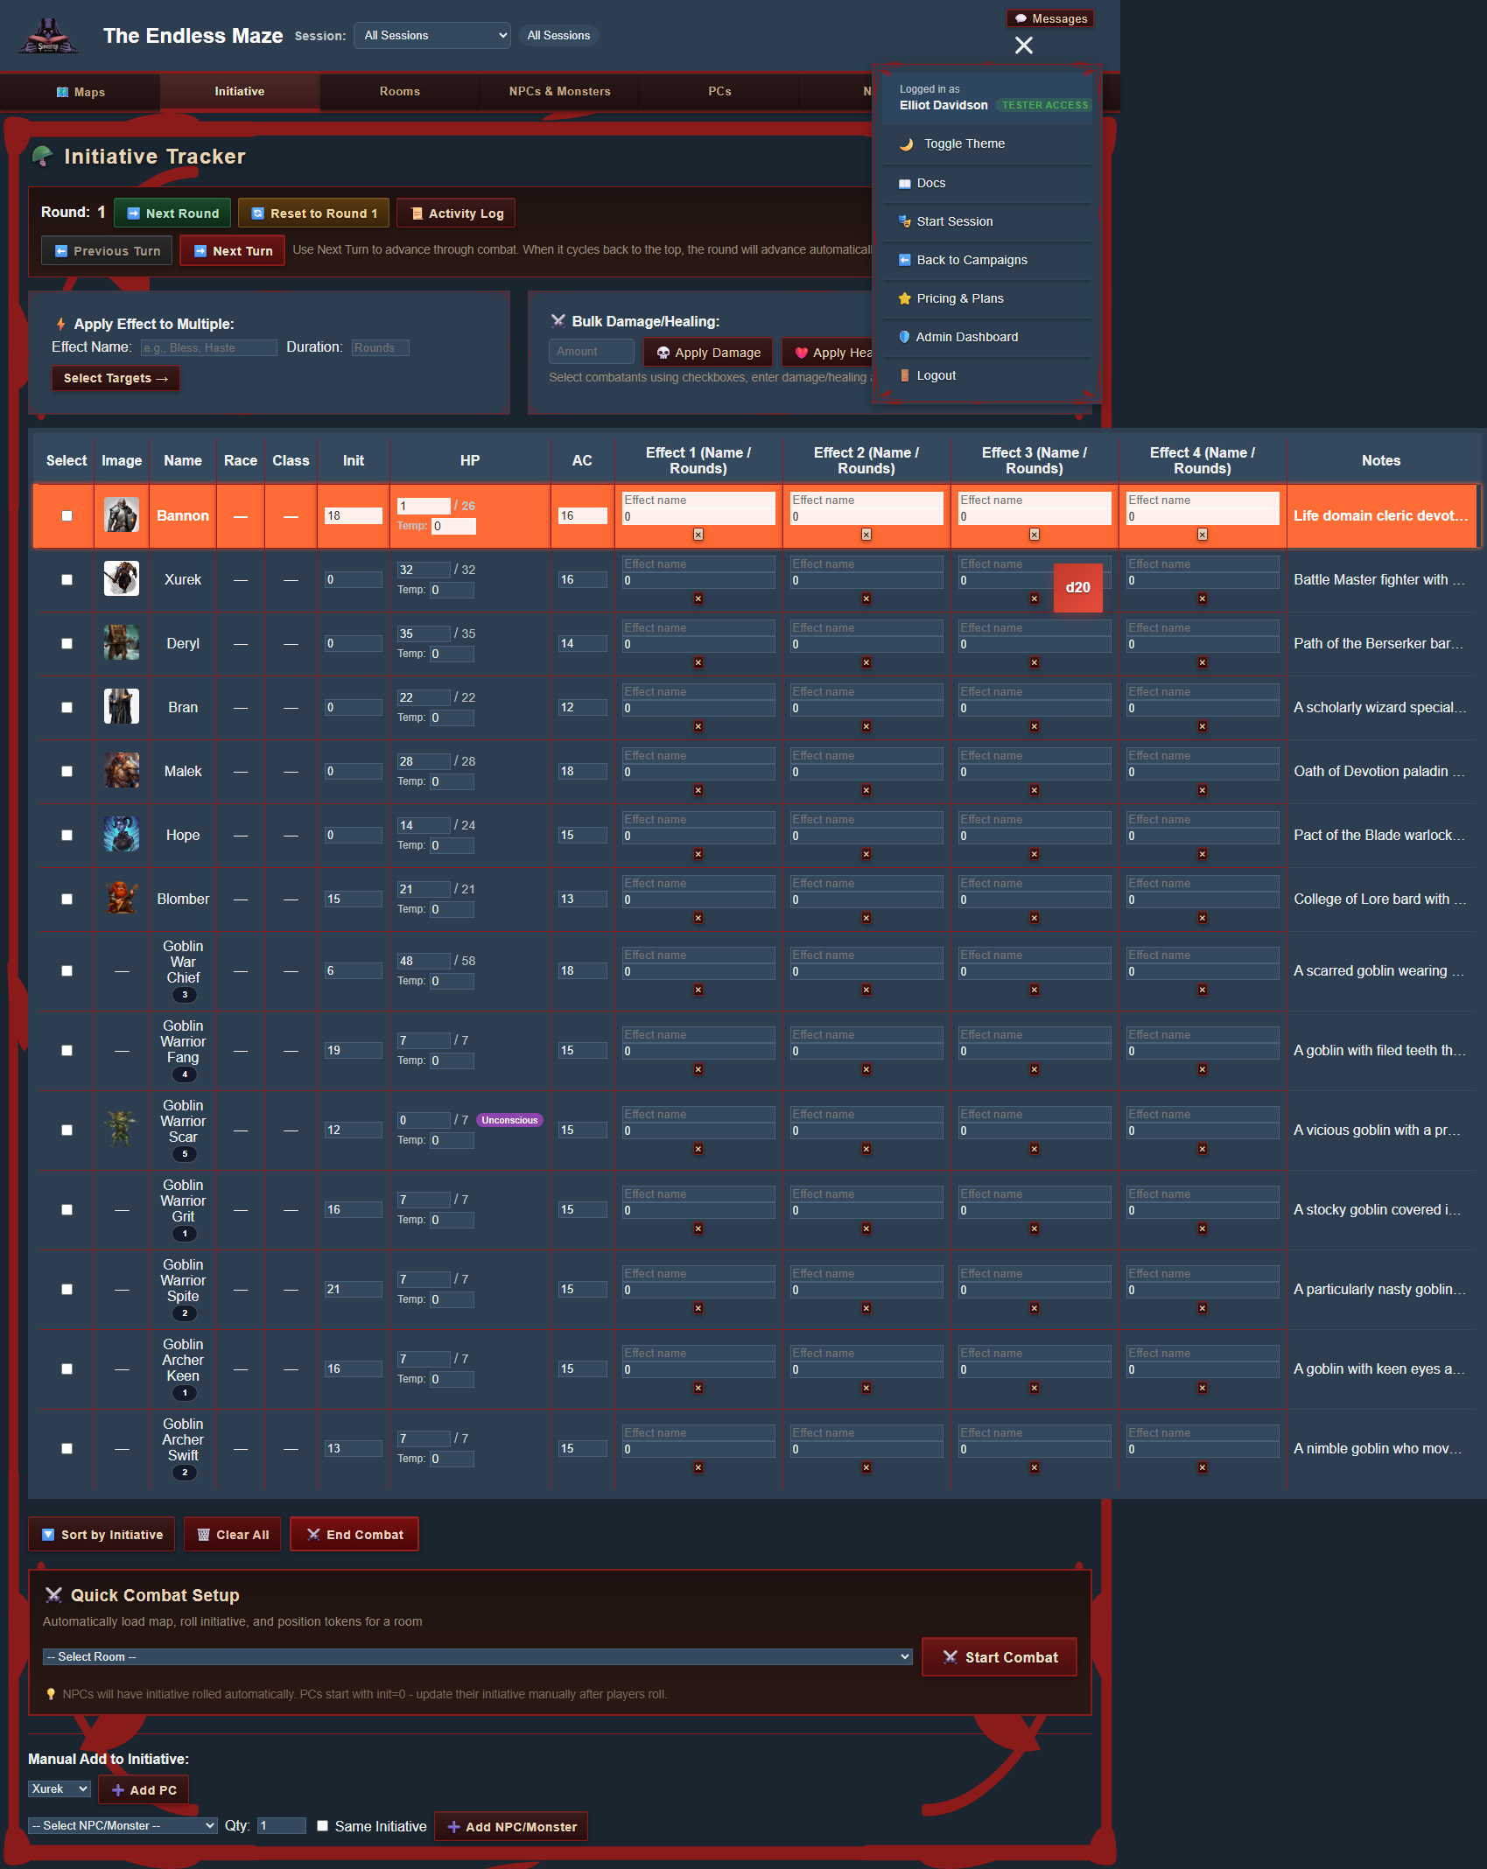Edit Bannon's current HP input field
The height and width of the screenshot is (1869, 1487).
(x=424, y=506)
